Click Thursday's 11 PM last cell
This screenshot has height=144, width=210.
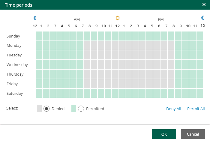point(200,74)
